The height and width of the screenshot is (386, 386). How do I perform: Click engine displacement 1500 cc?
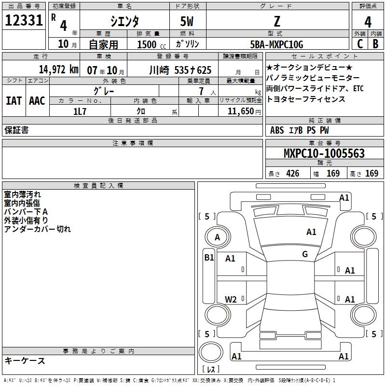[x=152, y=44]
